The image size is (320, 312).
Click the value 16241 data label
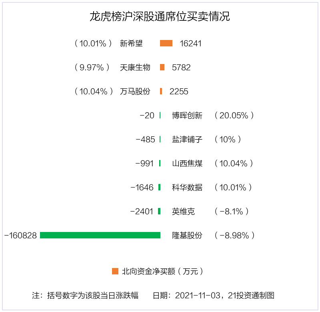191,44
